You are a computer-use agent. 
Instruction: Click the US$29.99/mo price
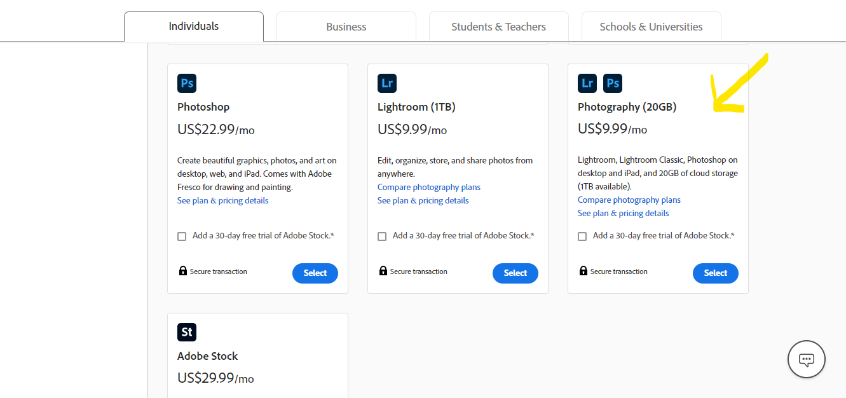[x=216, y=378]
